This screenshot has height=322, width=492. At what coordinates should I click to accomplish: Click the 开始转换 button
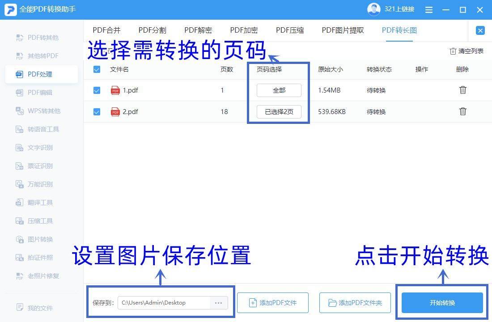point(442,303)
